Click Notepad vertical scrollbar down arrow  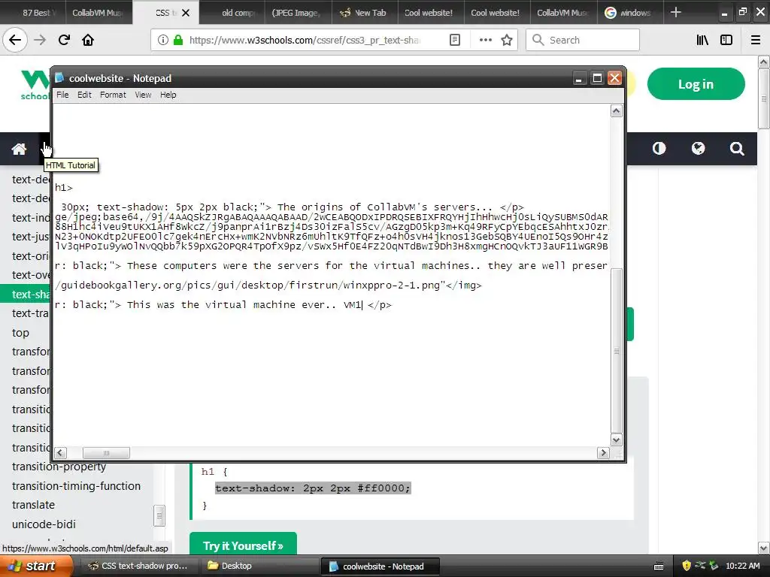tap(617, 440)
